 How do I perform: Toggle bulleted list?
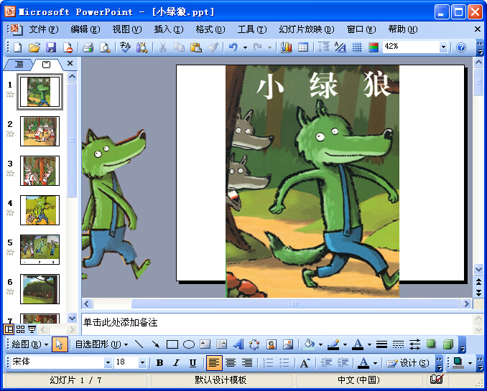pos(284,363)
